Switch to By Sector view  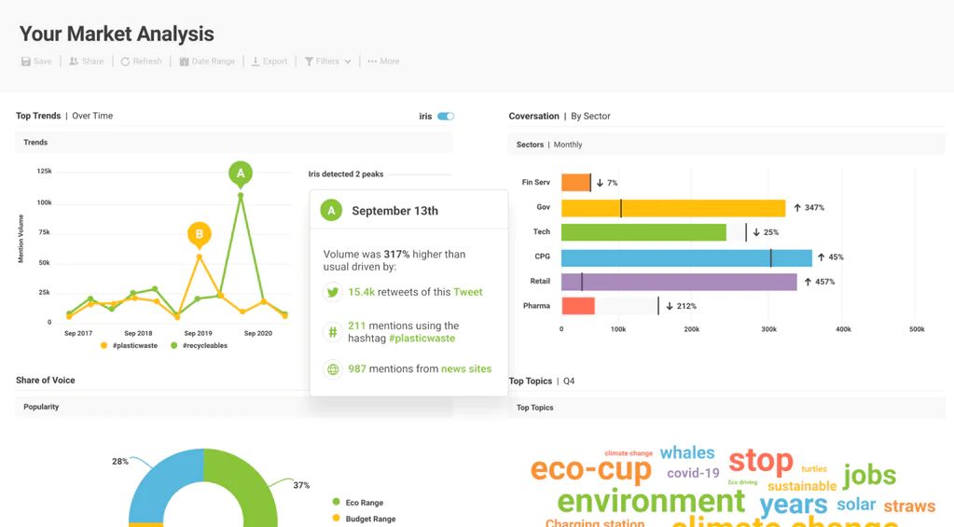coord(590,117)
